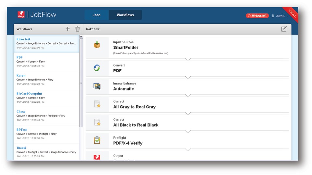Click Chasc's Convert > Image Enhance > Preflight path
Image resolution: width=312 pixels, height=175 pixels.
(x=41, y=116)
